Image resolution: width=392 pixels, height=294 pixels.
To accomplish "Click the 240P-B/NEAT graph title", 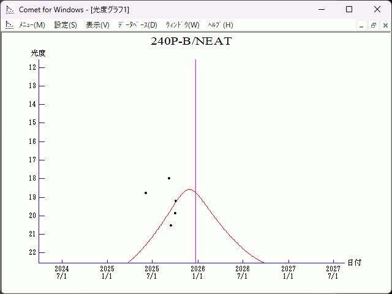I will pyautogui.click(x=191, y=42).
